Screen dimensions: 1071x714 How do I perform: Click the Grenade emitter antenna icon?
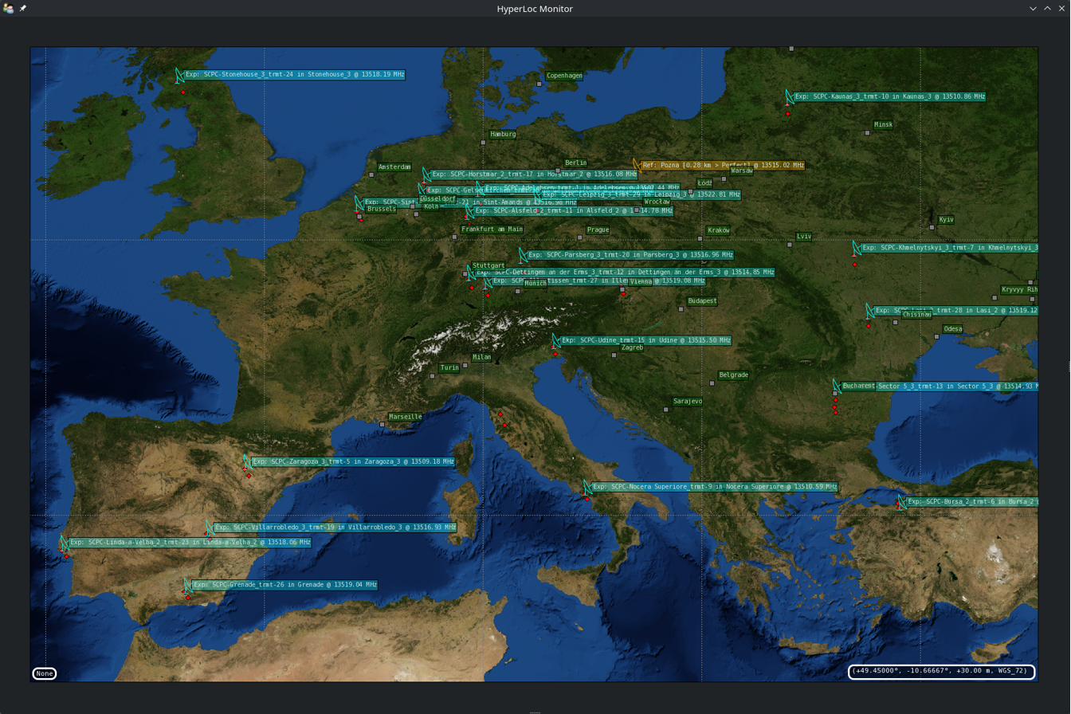[x=188, y=586]
